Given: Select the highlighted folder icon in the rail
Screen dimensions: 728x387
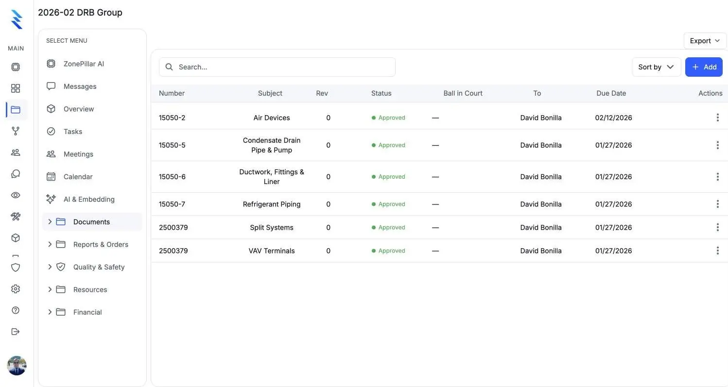Looking at the screenshot, I should click(x=16, y=110).
